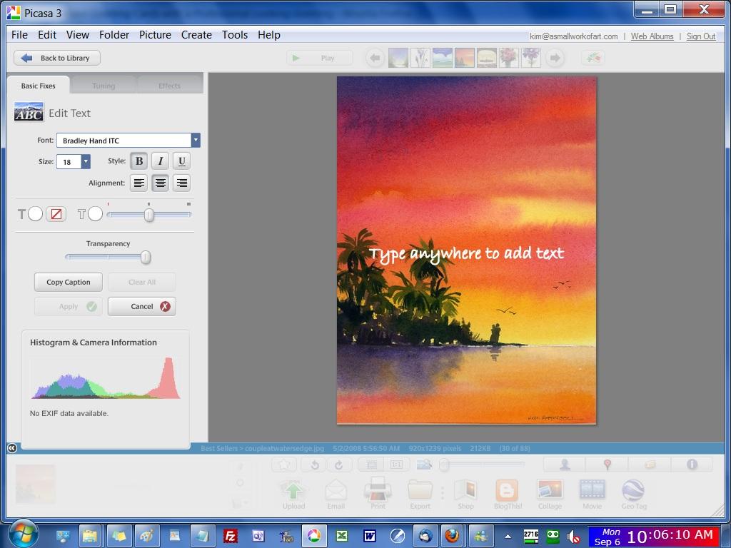
Task: Click the colorful Picasa experimental features icon
Action: [x=593, y=58]
